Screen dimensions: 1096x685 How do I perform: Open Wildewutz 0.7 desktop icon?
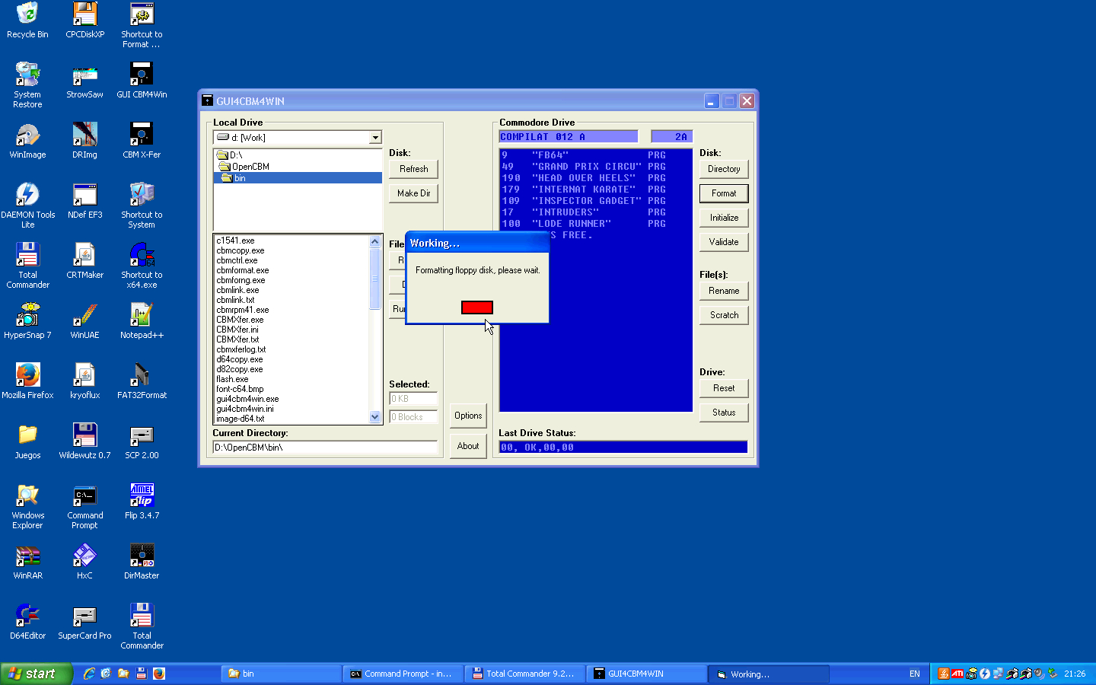coord(84,441)
